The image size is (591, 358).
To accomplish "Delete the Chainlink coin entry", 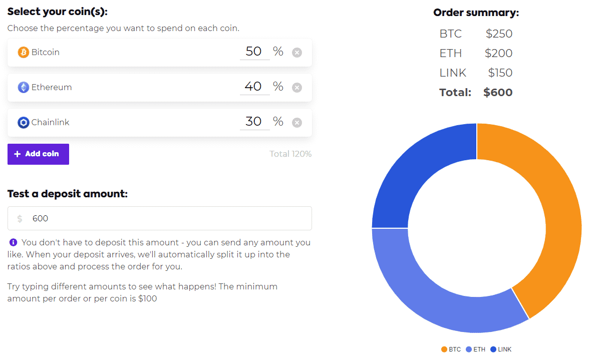I will pos(297,123).
